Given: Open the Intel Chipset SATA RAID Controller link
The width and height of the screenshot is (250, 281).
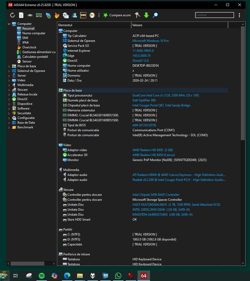Looking at the screenshot, I should click(x=156, y=195).
